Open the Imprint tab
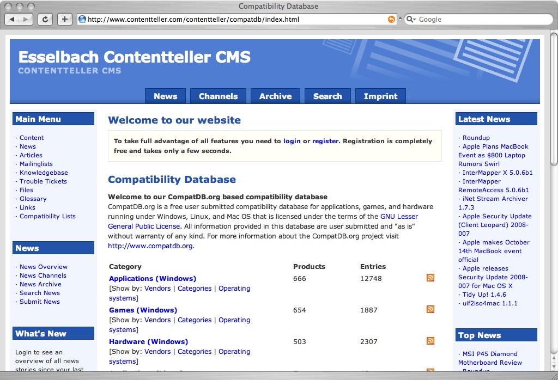 click(x=380, y=96)
